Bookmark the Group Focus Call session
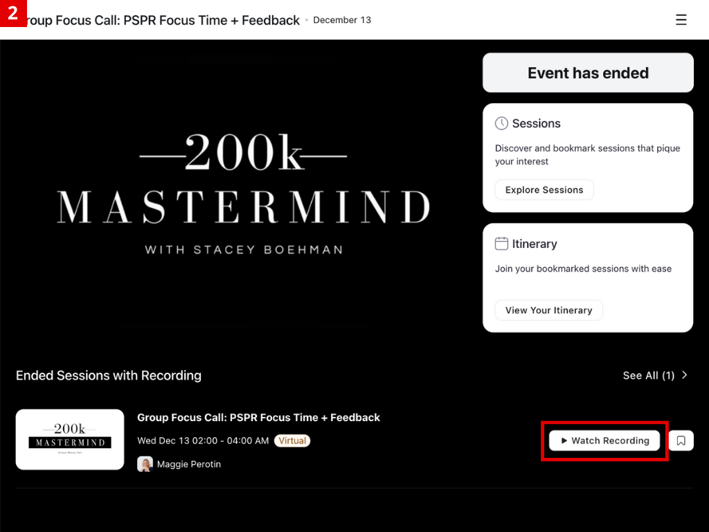 coord(681,441)
